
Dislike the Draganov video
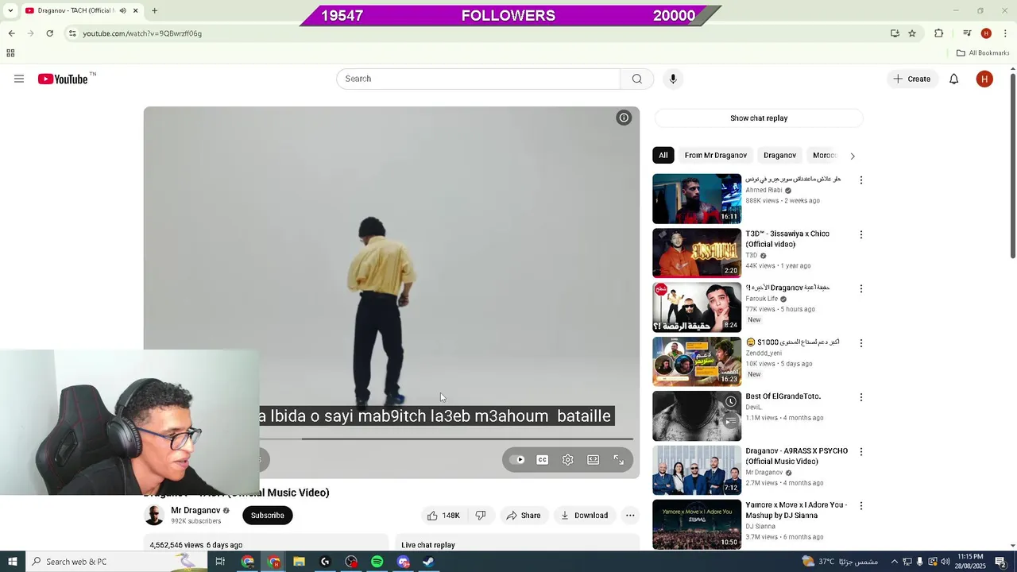(x=480, y=516)
